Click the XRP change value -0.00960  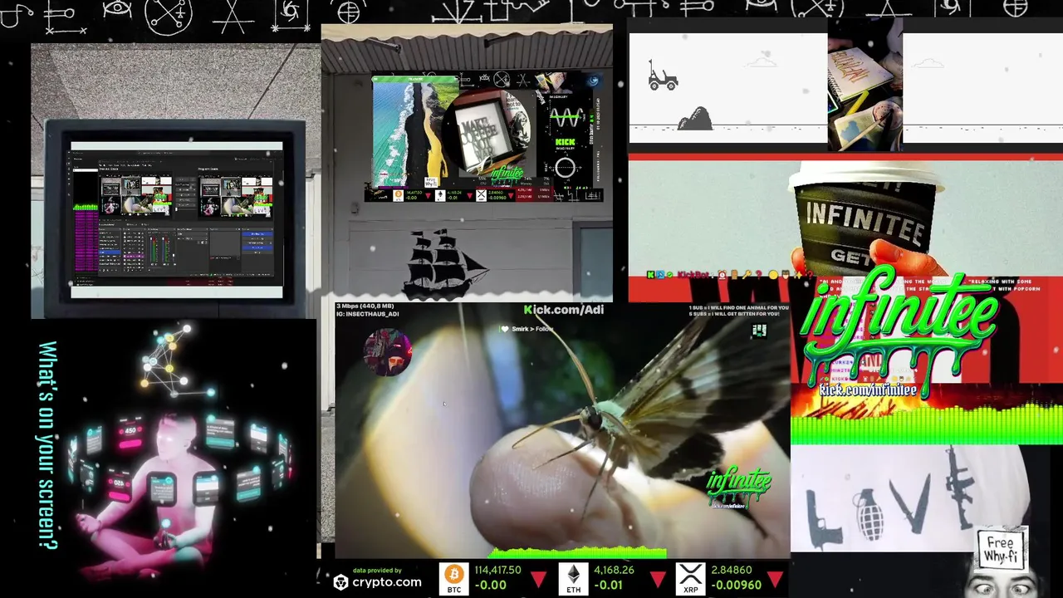[737, 585]
